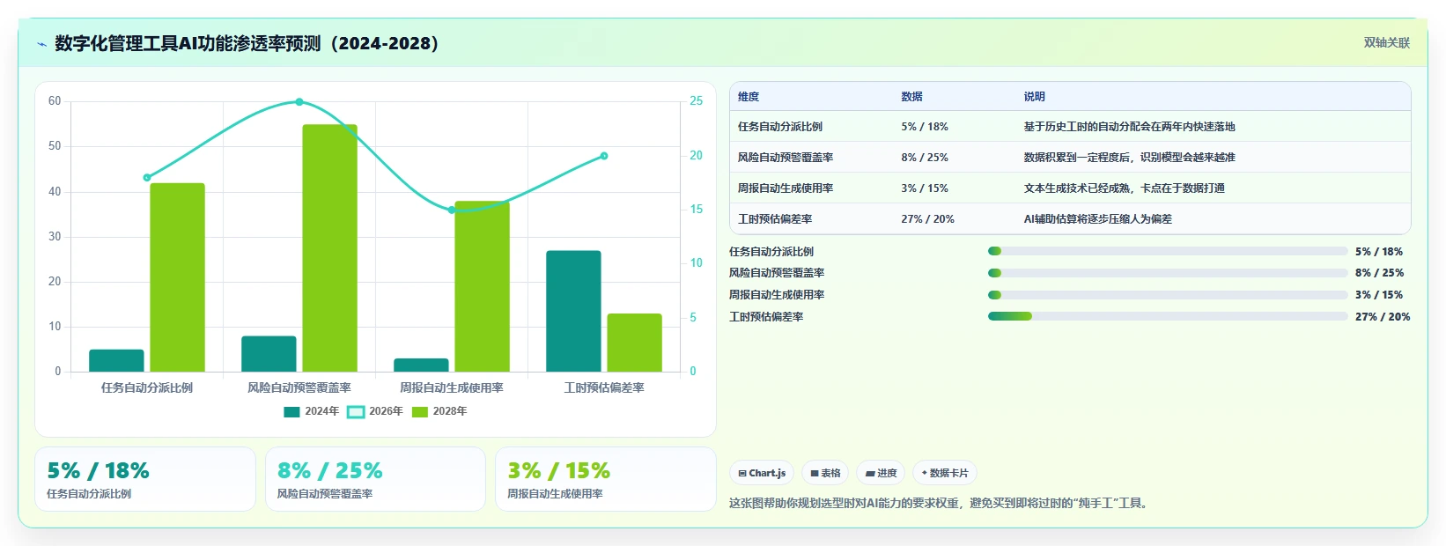
Task: Click the x-axis label 风险自动预警覆盖率 under chart
Action: (x=299, y=387)
